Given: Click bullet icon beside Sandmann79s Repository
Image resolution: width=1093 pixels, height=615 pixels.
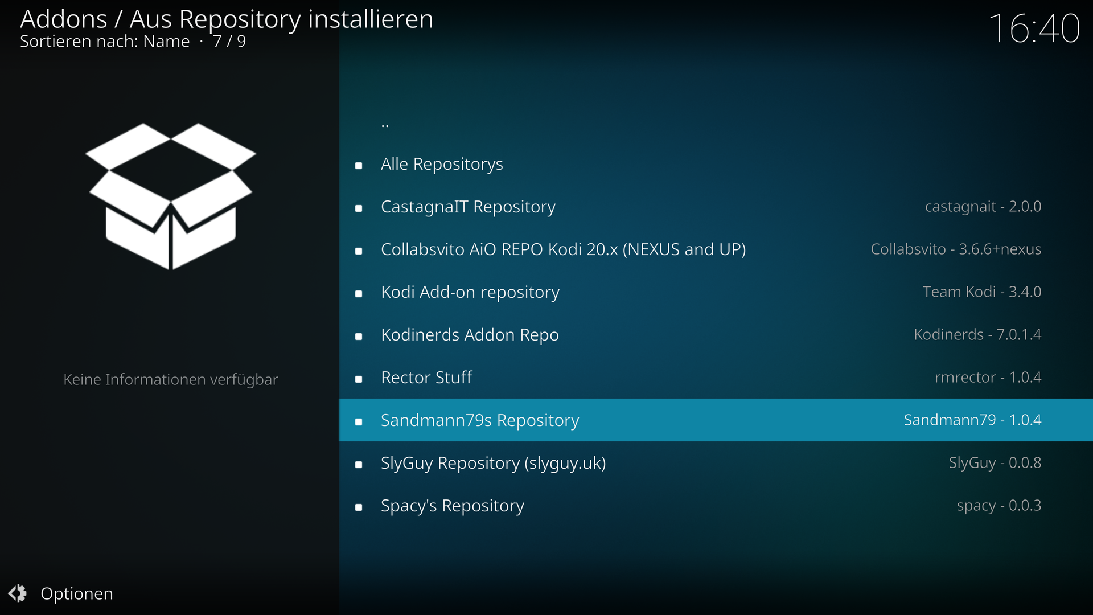Looking at the screenshot, I should [x=359, y=422].
